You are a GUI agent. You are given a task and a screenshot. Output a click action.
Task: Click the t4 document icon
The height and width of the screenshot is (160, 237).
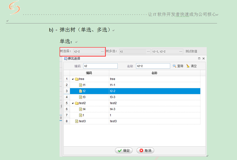81,109
